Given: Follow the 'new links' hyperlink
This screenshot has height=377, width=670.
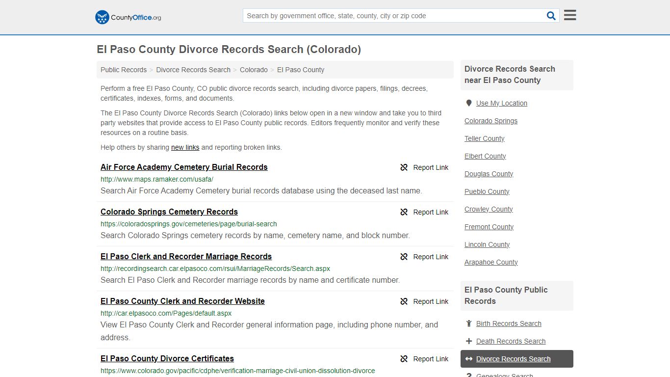Looking at the screenshot, I should [185, 147].
